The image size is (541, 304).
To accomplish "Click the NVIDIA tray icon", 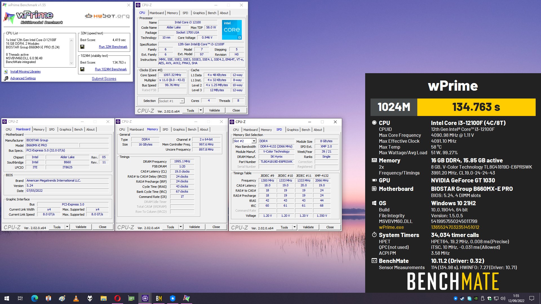I will pyautogui.click(x=476, y=299).
